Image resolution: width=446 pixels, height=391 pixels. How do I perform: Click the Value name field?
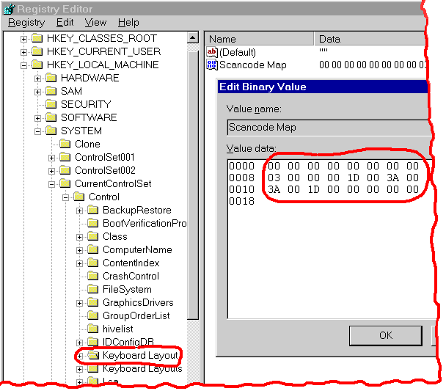point(329,128)
